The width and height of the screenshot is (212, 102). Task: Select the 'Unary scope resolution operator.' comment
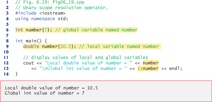tap(62, 8)
